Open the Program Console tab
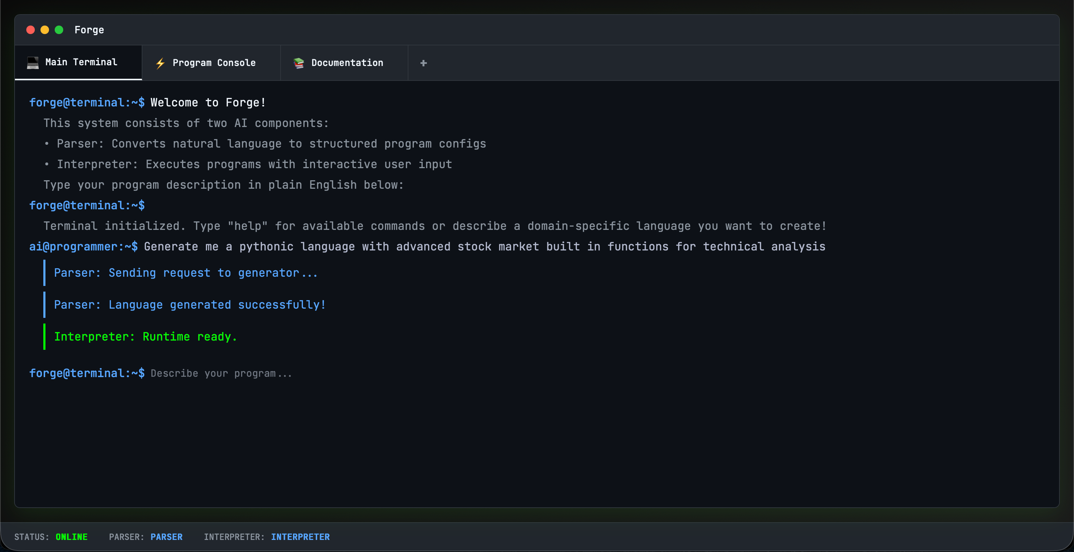 (x=214, y=63)
